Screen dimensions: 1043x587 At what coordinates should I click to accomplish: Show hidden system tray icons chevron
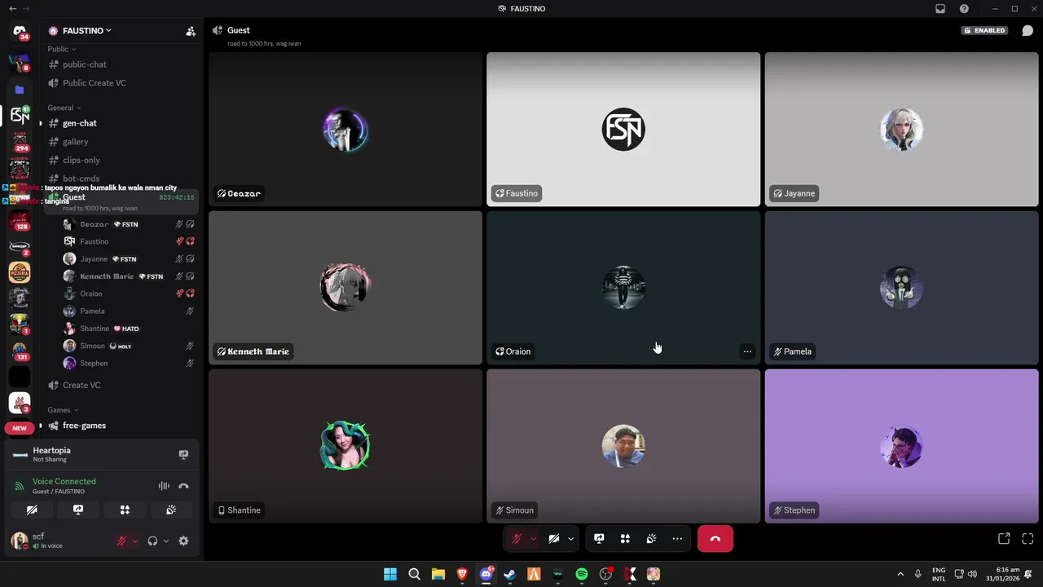click(x=900, y=574)
